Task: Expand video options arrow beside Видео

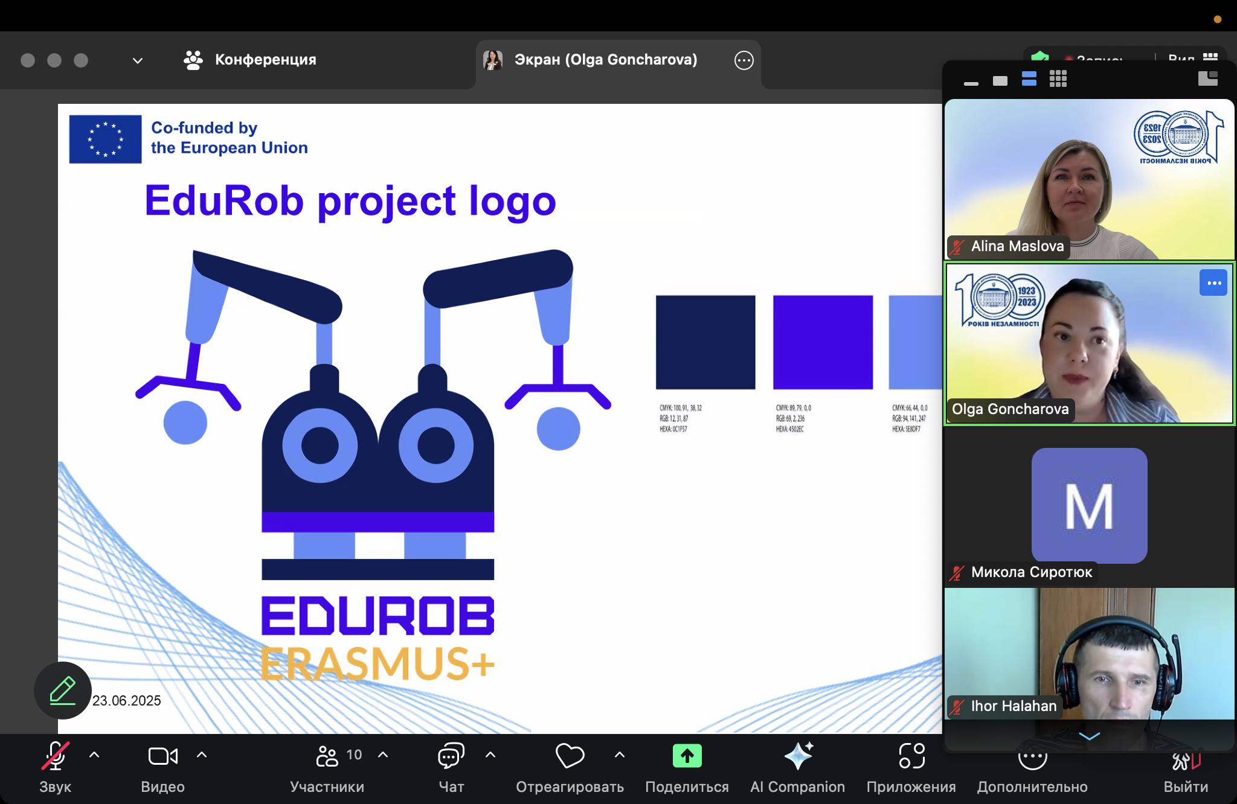Action: (x=202, y=755)
